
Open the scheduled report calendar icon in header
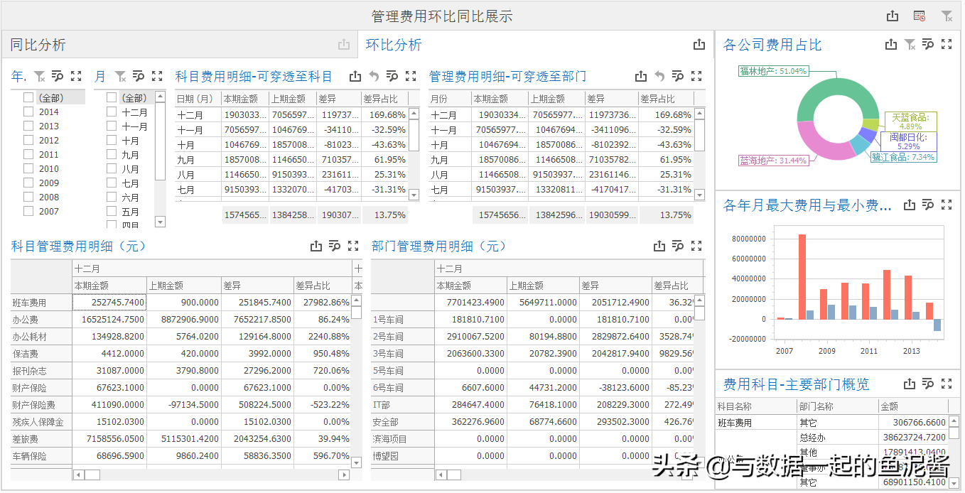coord(917,14)
